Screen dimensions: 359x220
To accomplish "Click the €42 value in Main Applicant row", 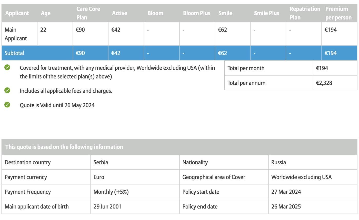I will 116,30.
